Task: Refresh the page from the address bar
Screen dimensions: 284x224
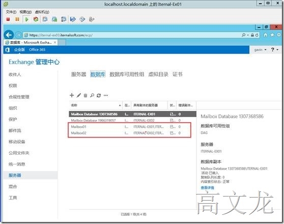Action: point(257,35)
